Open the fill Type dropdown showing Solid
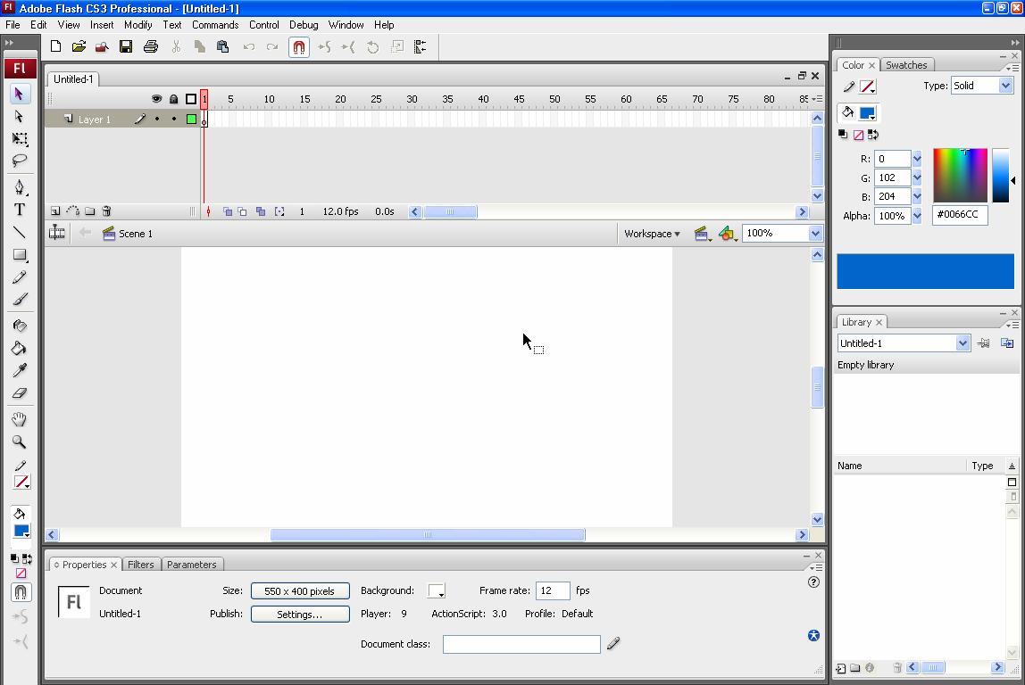 1004,86
